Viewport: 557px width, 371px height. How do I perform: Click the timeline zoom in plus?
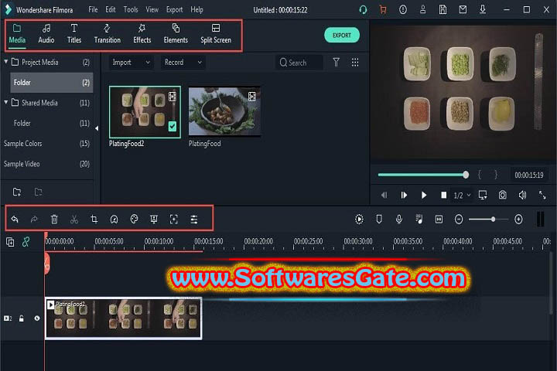(518, 219)
